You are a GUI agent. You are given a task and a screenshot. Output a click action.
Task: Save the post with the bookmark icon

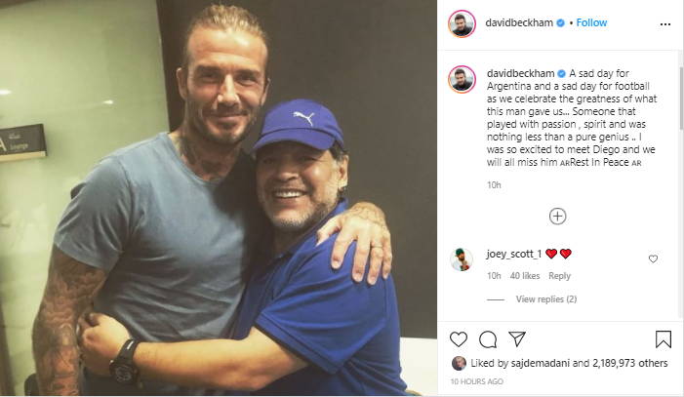(x=664, y=338)
